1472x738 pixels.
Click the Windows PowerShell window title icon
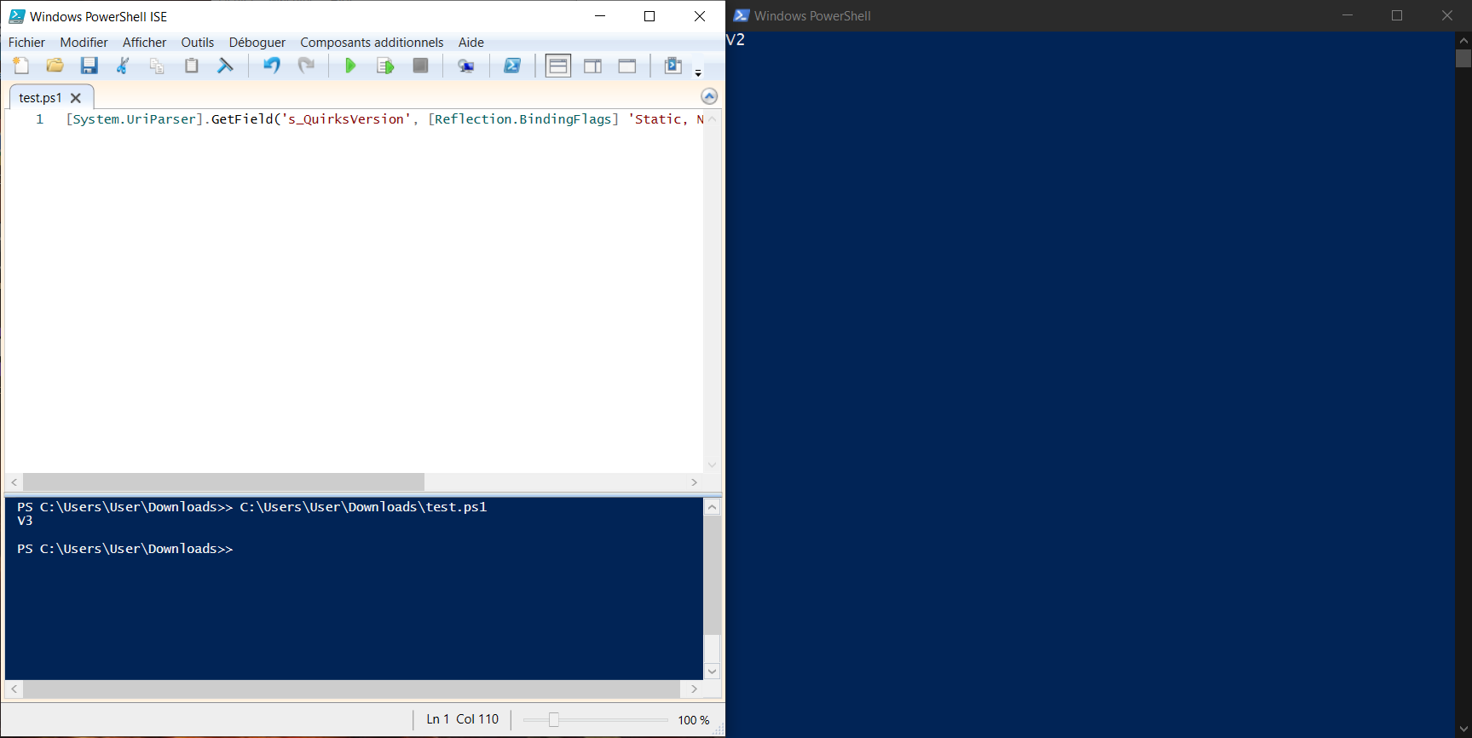coord(742,15)
